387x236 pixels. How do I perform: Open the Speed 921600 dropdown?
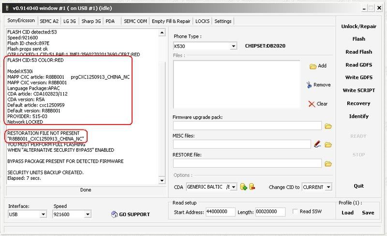[x=88, y=214]
